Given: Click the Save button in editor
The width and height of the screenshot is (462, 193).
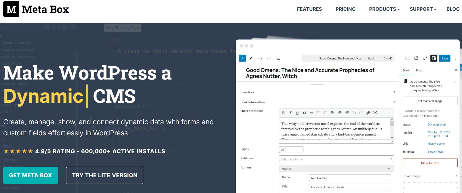Looking at the screenshot, I should (x=445, y=58).
